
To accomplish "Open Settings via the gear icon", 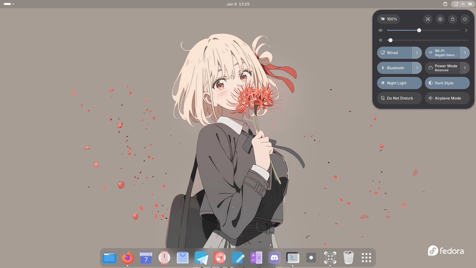I will click(x=440, y=19).
